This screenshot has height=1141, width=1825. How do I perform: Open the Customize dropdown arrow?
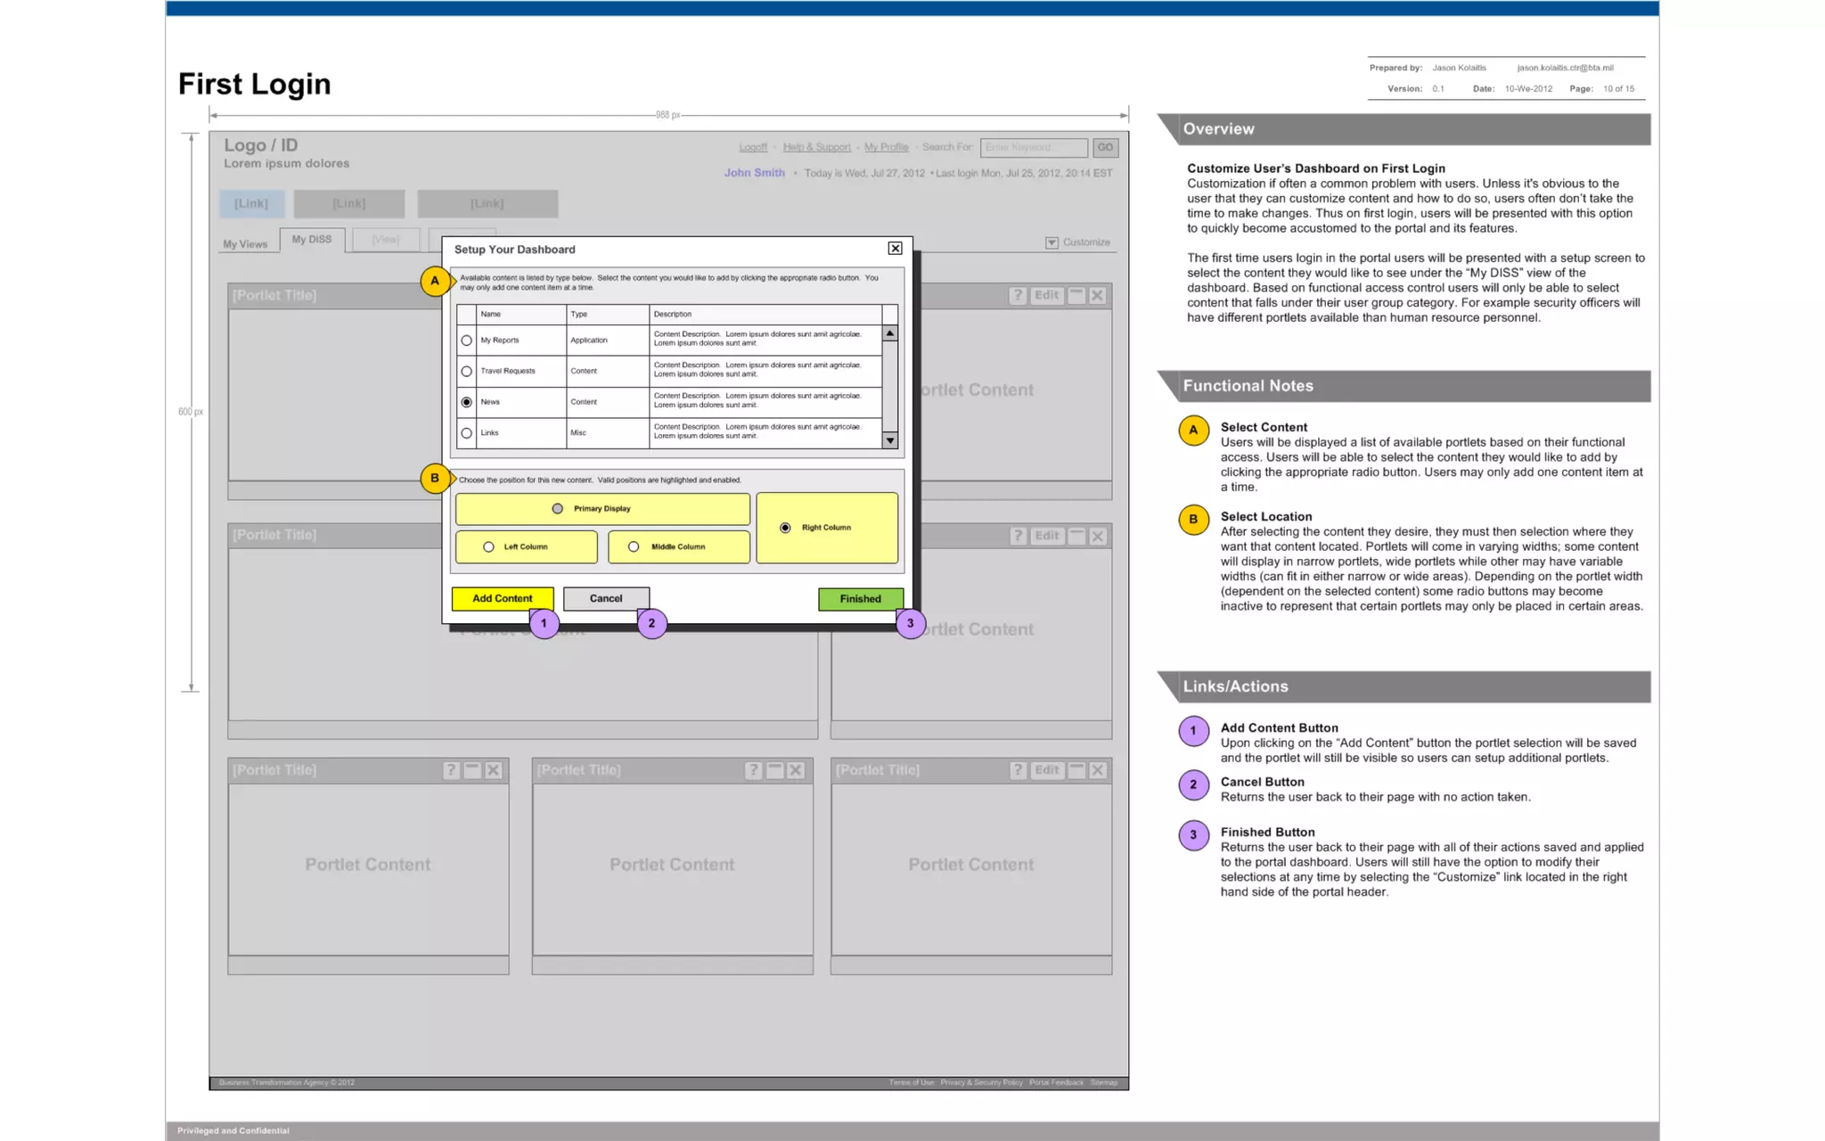tap(1052, 242)
